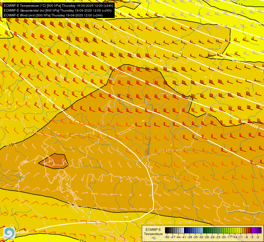Click the legend title 'ECMWF-E Temperature °C'
The image size is (264, 242).
click(x=153, y=234)
